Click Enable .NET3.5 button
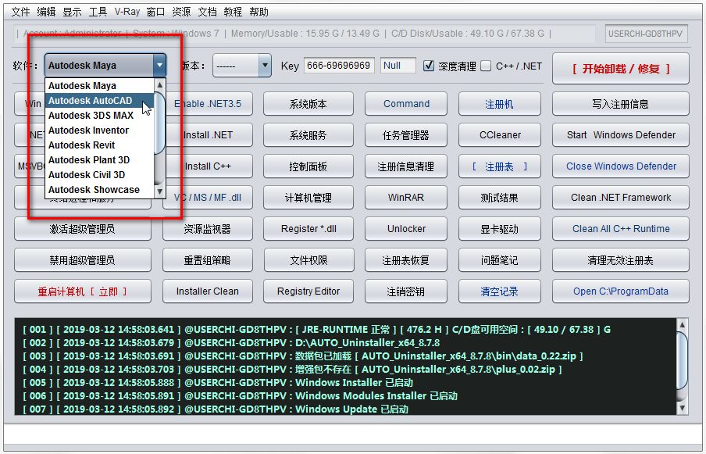Screen dimensions: 706x454 click(208, 104)
